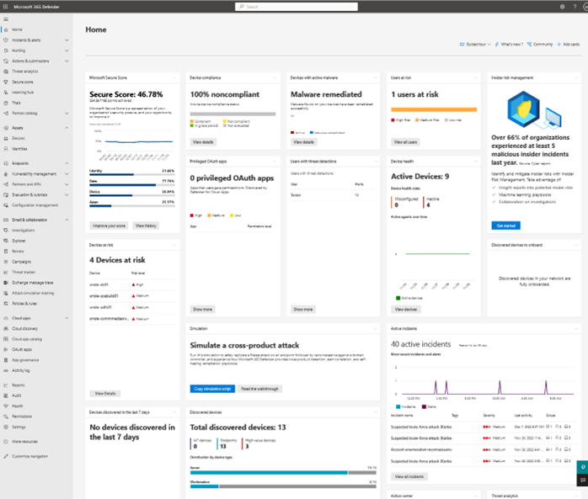Open Activity log in sidebar

click(x=20, y=370)
